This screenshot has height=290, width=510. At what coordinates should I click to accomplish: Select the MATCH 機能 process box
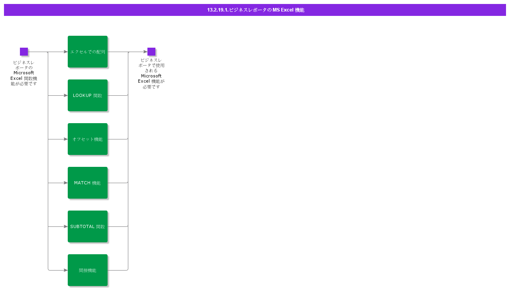(88, 183)
